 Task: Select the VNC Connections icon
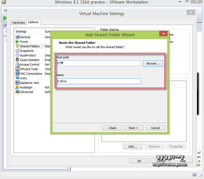(x=17, y=74)
